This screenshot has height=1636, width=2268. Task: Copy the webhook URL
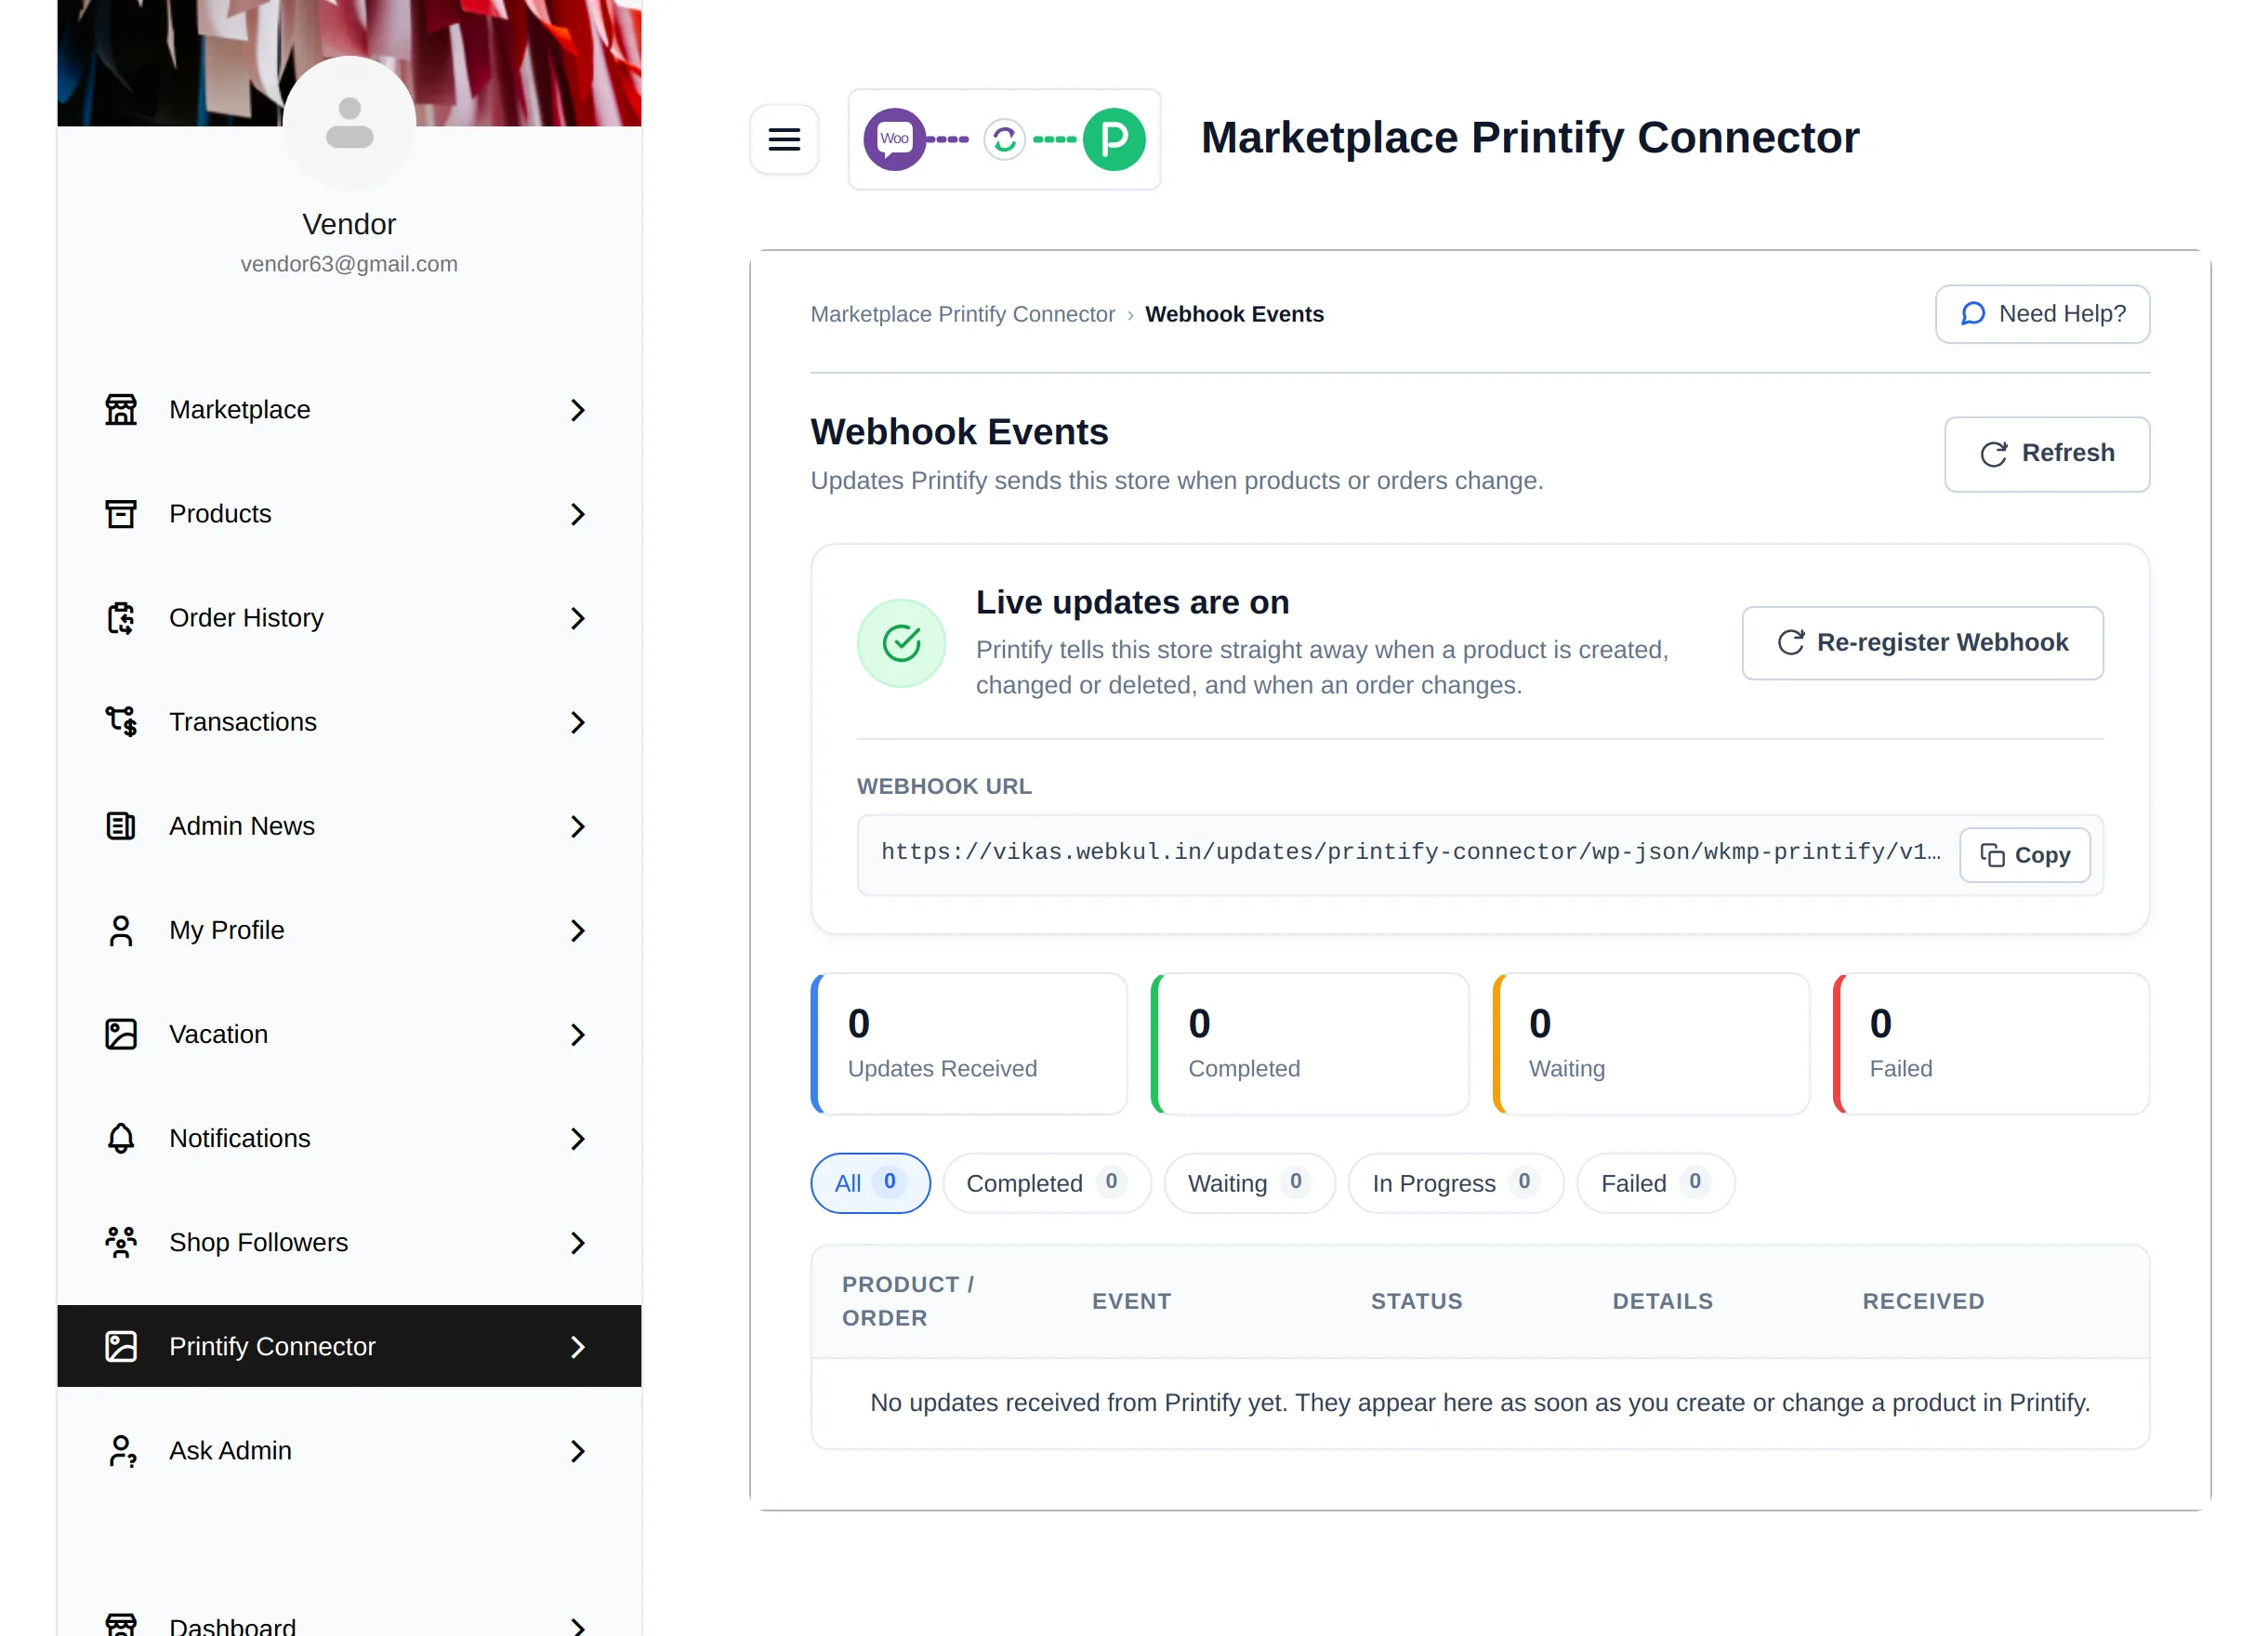[2024, 855]
